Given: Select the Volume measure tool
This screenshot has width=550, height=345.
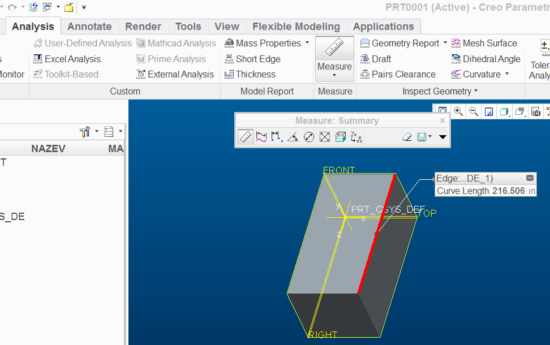Looking at the screenshot, I should pos(340,137).
